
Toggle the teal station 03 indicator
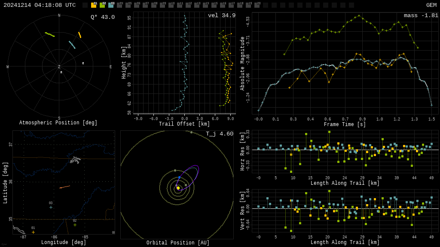[x=111, y=5]
